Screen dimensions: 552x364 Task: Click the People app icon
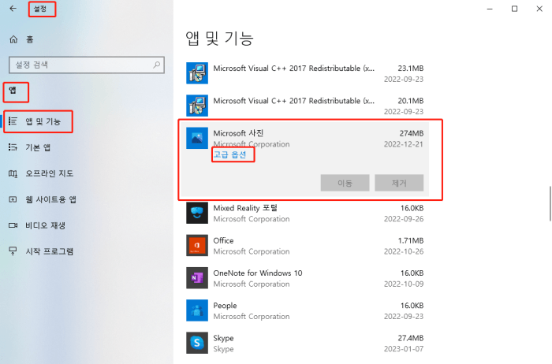[197, 310]
